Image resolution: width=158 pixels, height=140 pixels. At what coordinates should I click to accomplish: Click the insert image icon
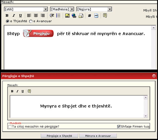[x=67, y=16]
